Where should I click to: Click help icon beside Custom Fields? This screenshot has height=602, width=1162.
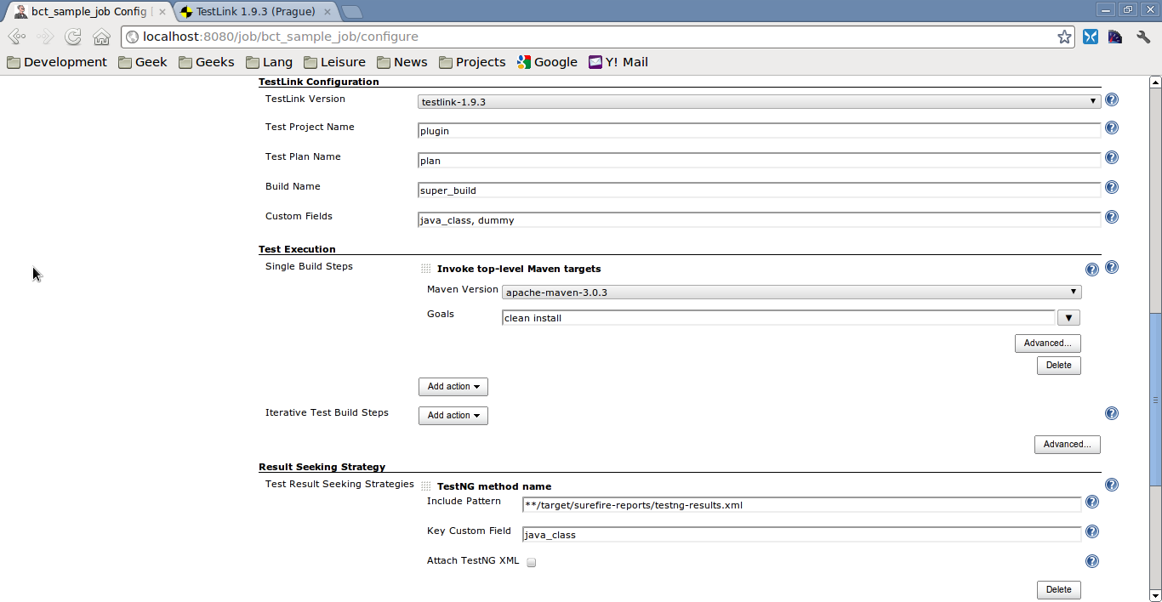point(1111,217)
